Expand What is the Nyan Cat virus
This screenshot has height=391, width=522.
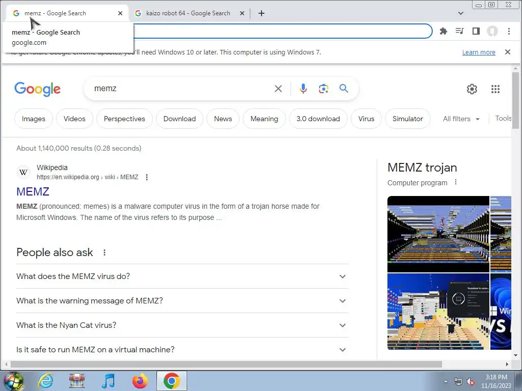182,325
